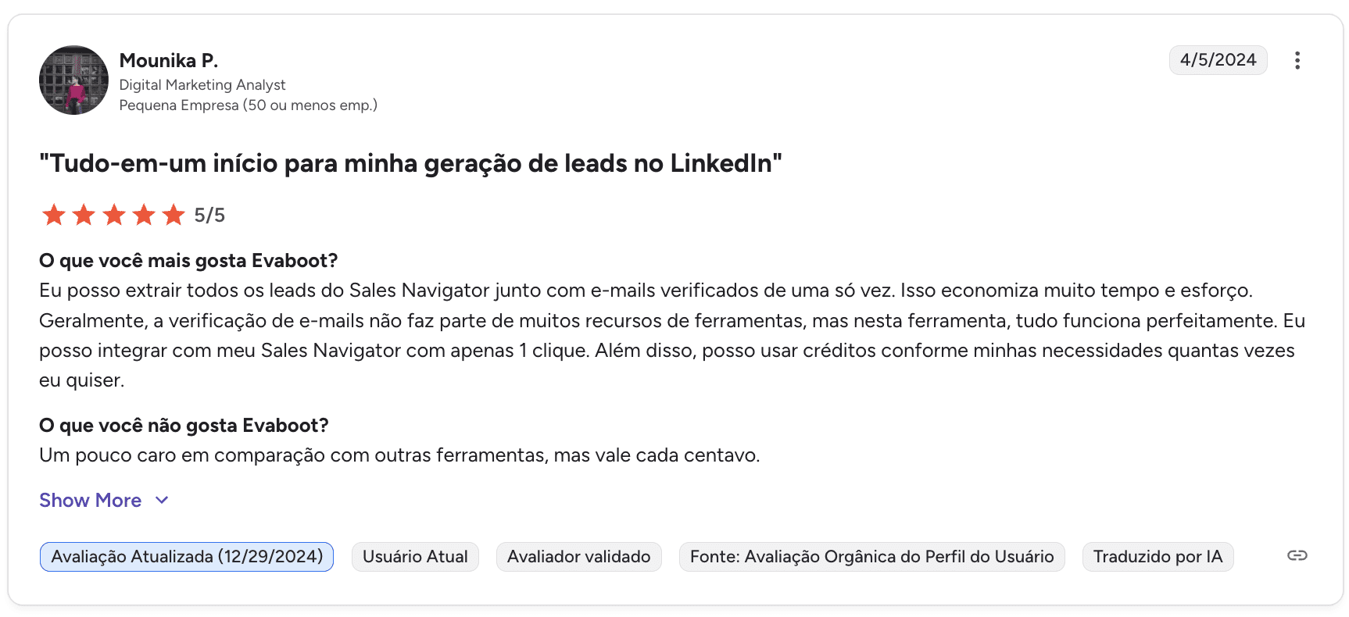1349x617 pixels.
Task: Click the Digital Marketing Analyst job title
Action: (202, 85)
